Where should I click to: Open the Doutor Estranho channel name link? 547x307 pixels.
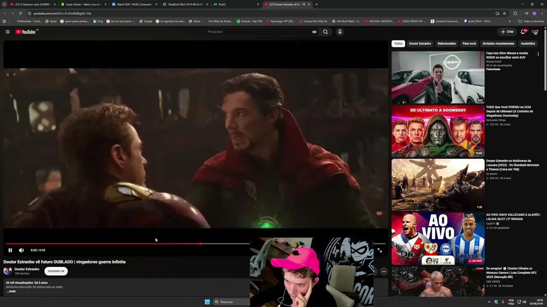[x=27, y=269]
